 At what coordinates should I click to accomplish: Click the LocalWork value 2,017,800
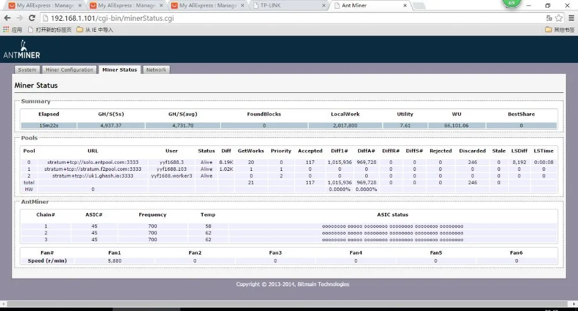(x=345, y=126)
